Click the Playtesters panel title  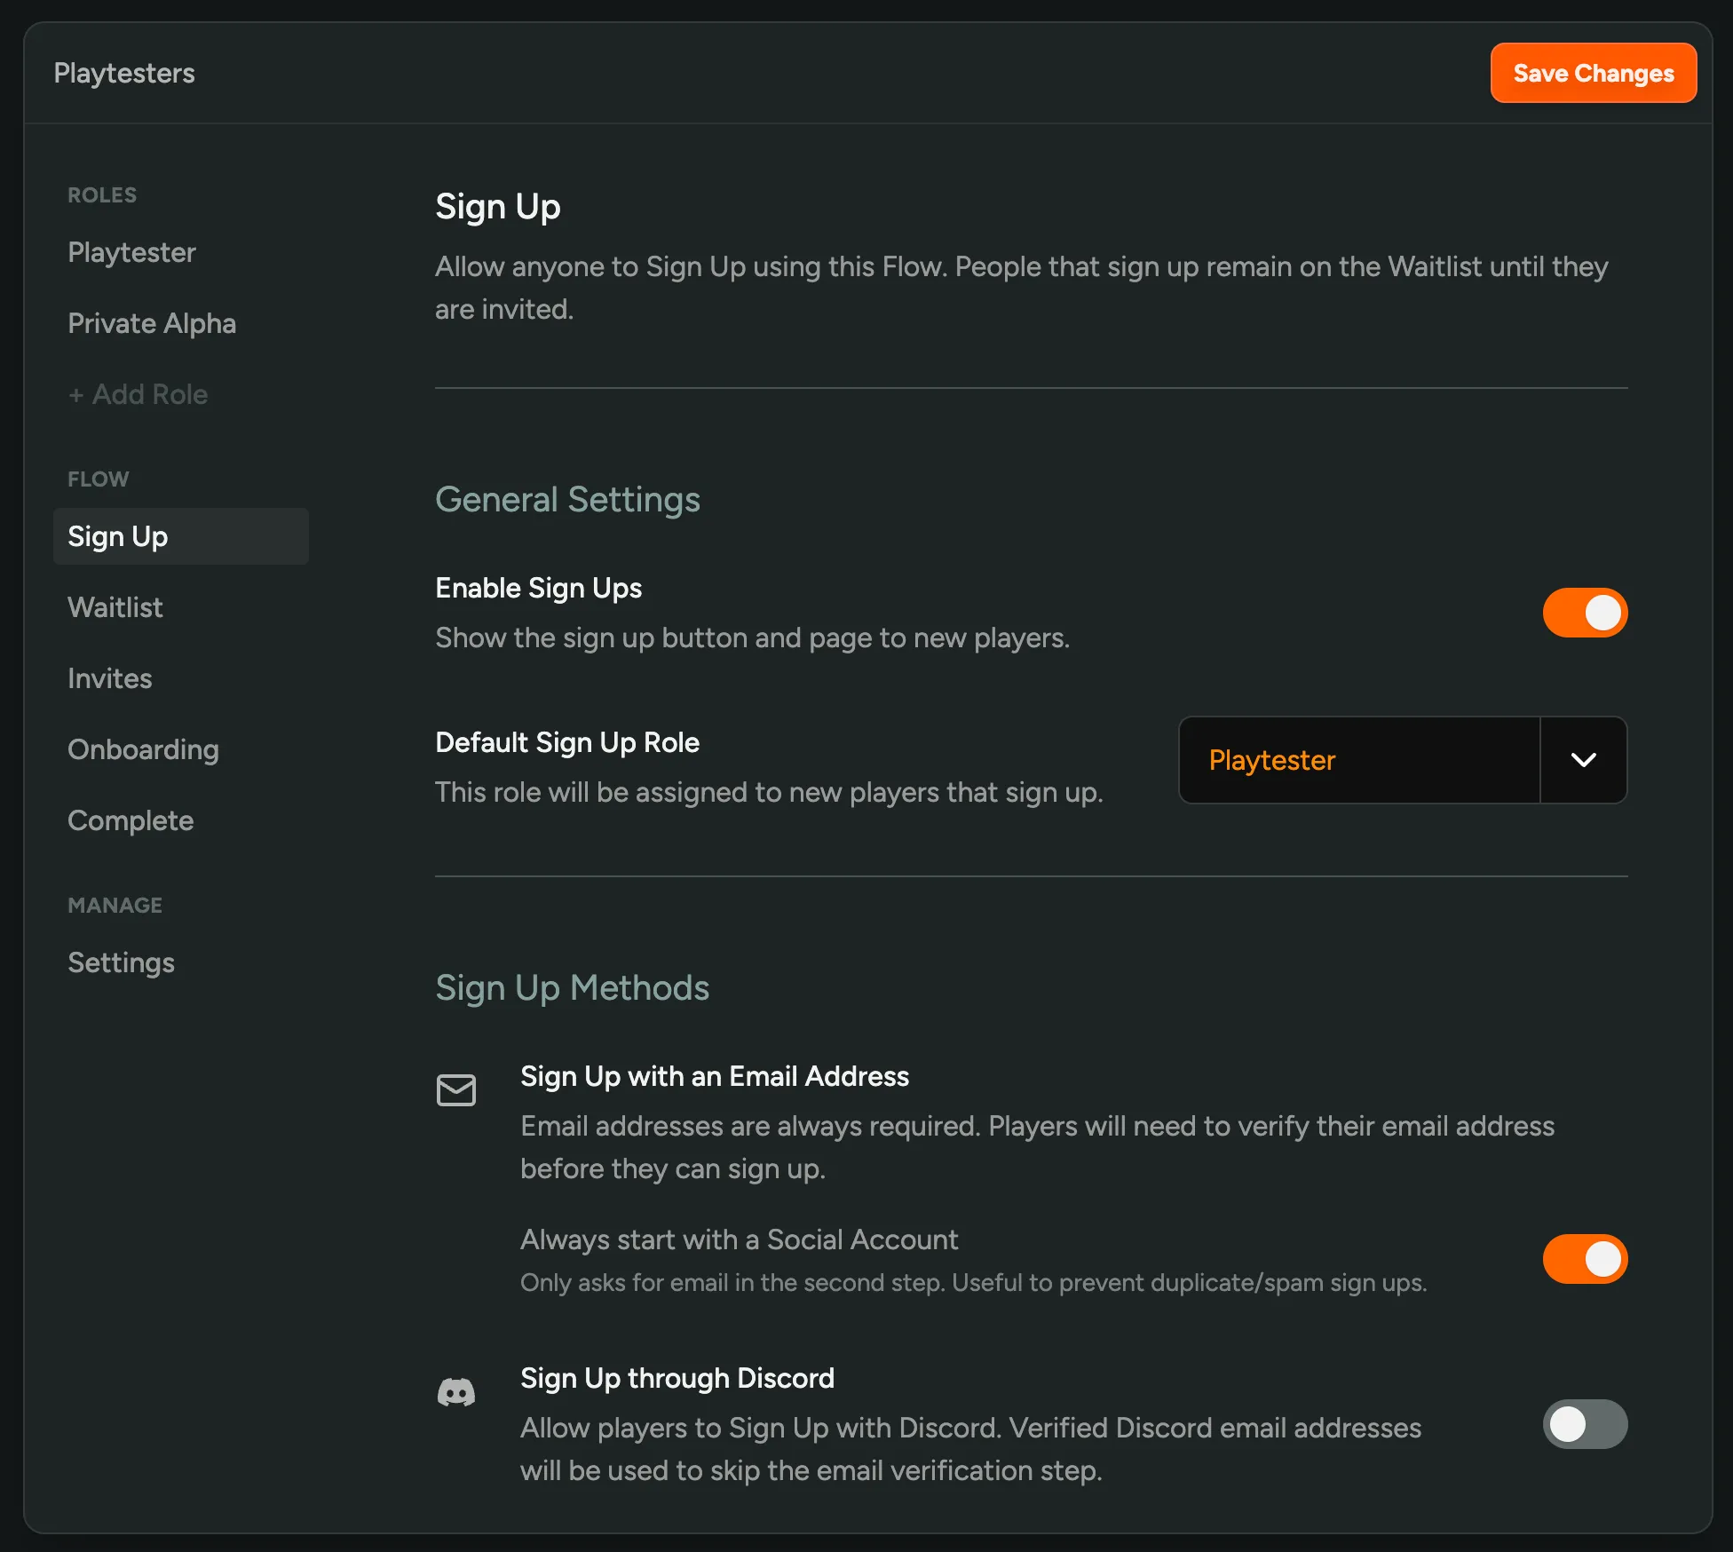[124, 73]
